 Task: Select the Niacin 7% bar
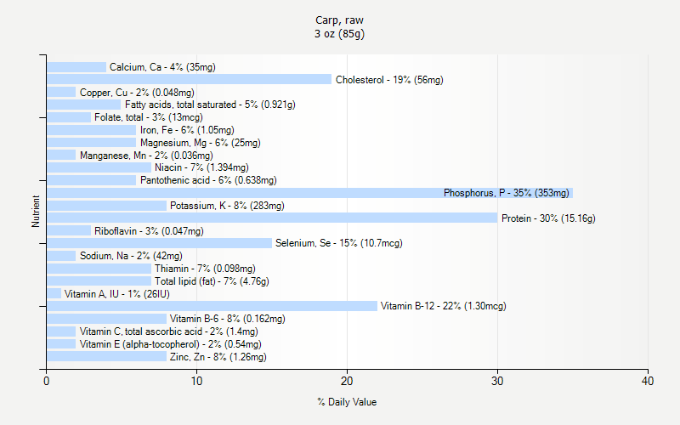(99, 167)
